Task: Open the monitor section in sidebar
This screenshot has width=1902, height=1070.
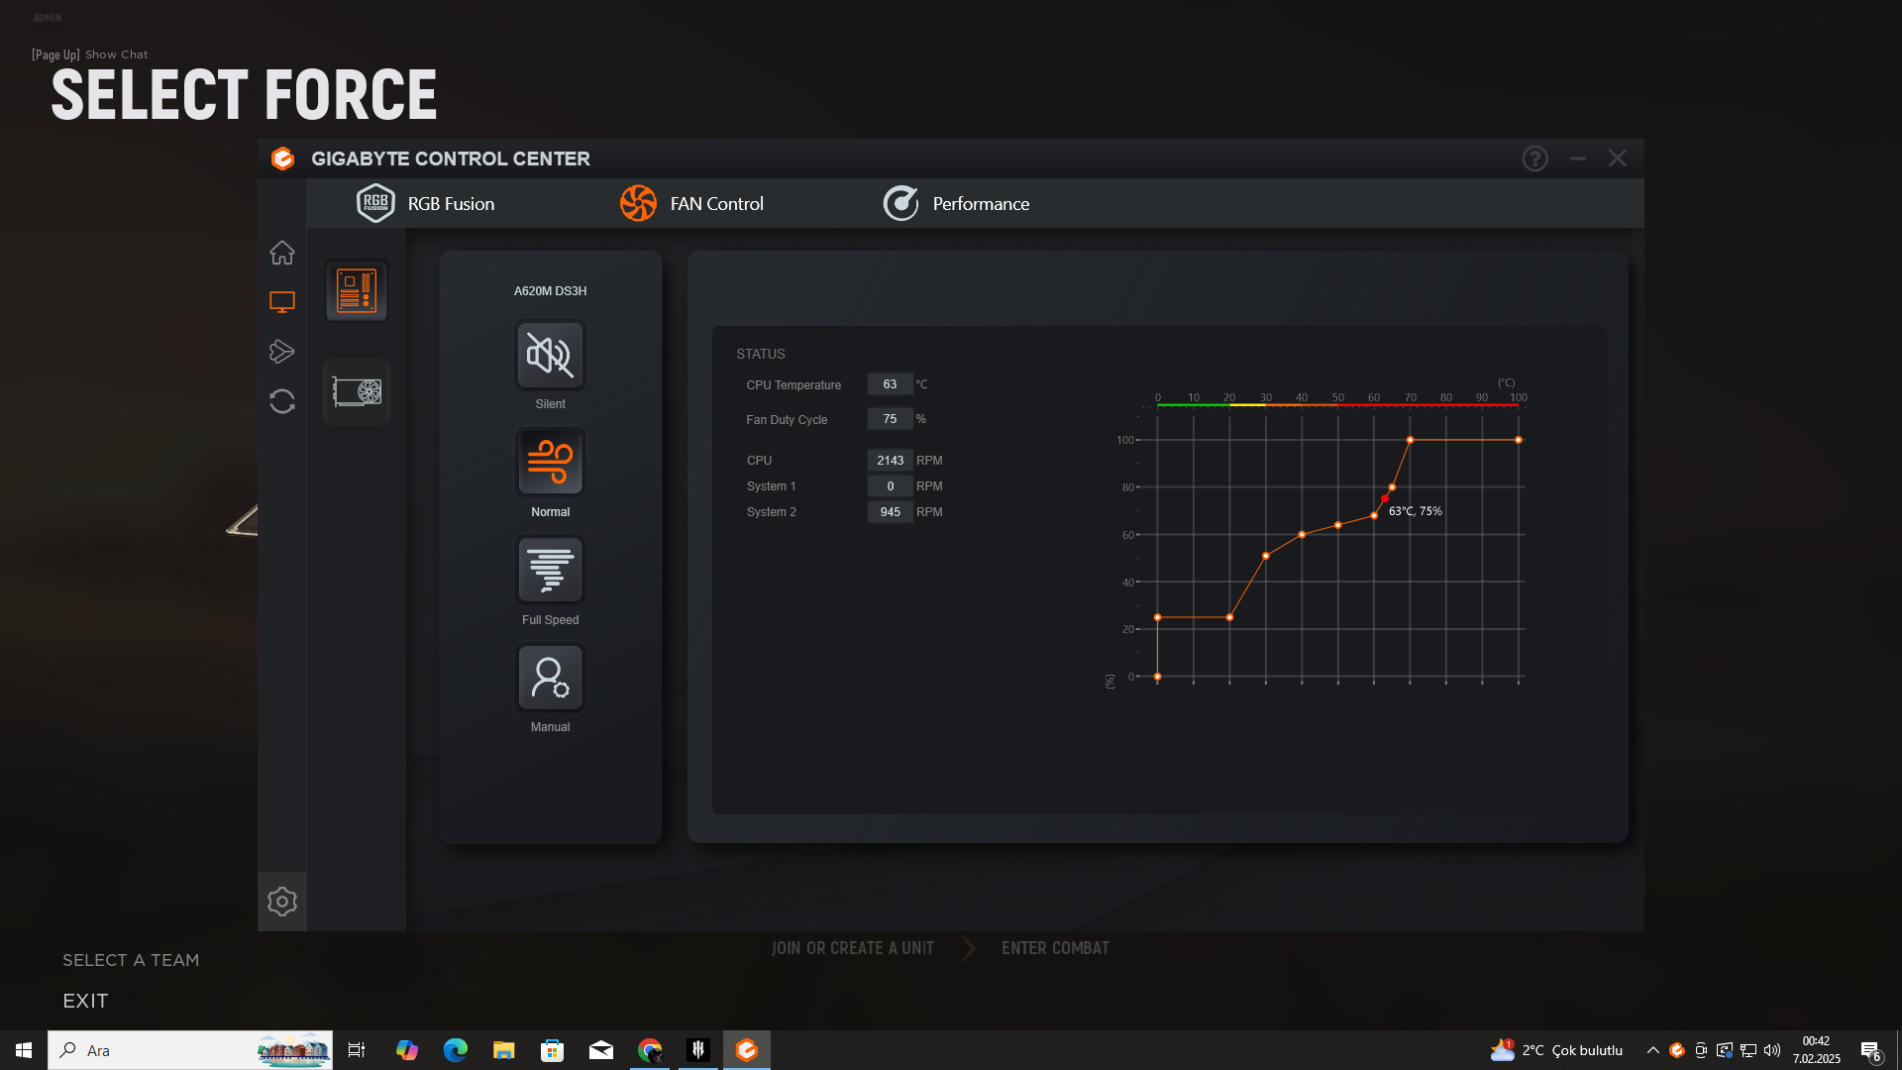Action: click(x=282, y=302)
